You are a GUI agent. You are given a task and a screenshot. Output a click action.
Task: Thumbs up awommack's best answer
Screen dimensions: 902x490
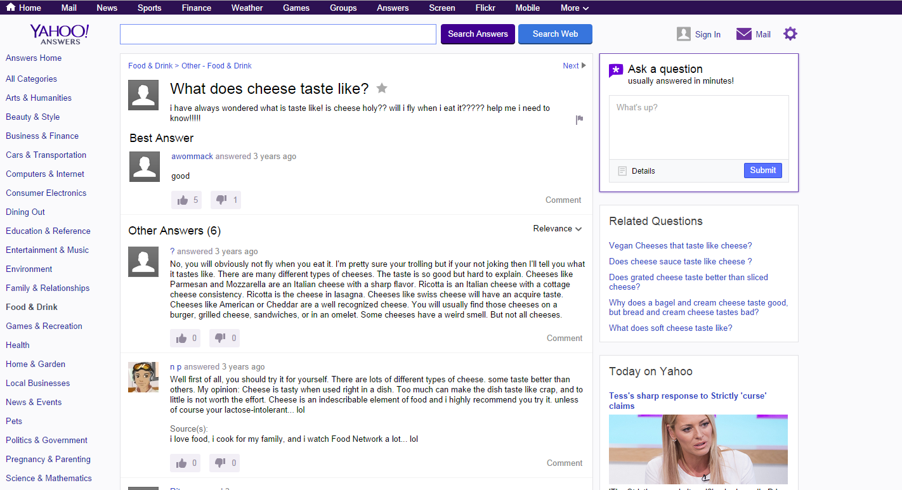click(x=183, y=200)
